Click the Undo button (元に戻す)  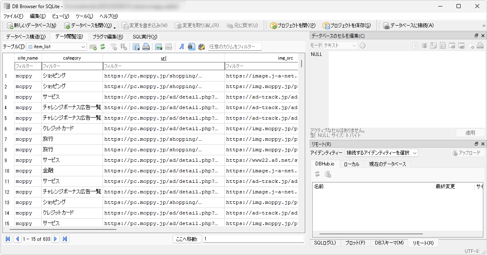242,26
